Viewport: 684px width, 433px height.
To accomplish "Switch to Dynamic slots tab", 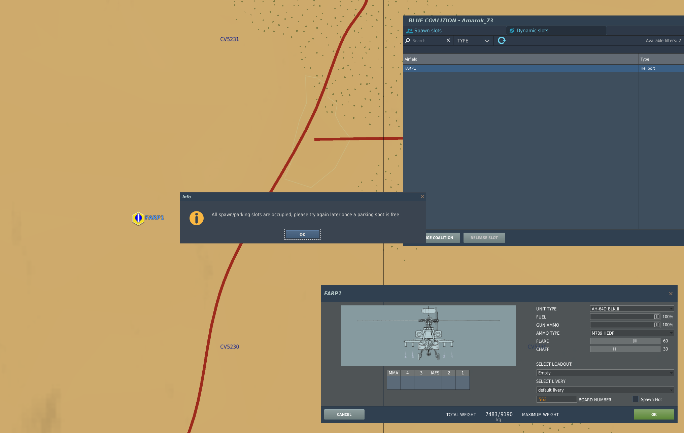I will (x=532, y=31).
